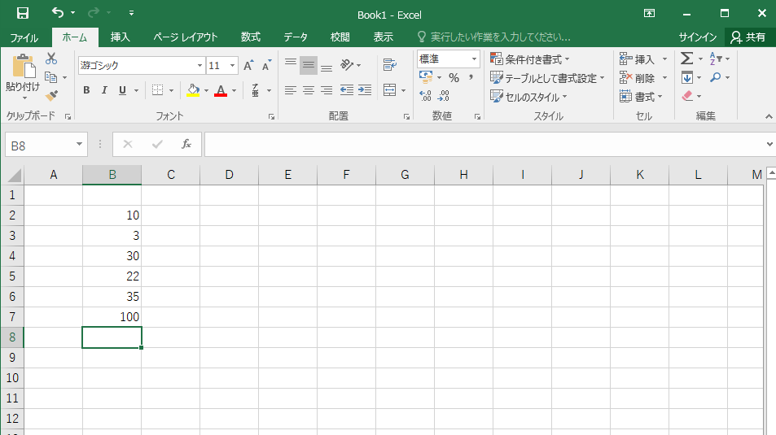Switch to the データ tab

point(296,37)
